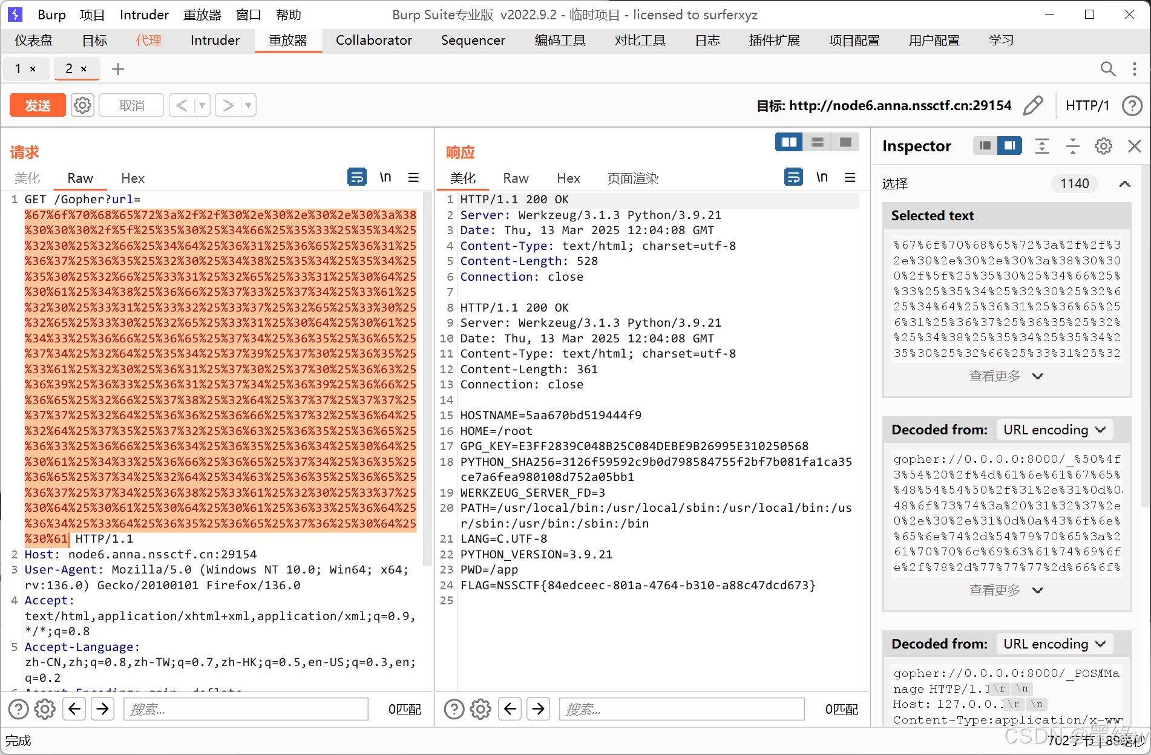Open the Intruder main tab
1151x755 pixels.
coord(215,41)
